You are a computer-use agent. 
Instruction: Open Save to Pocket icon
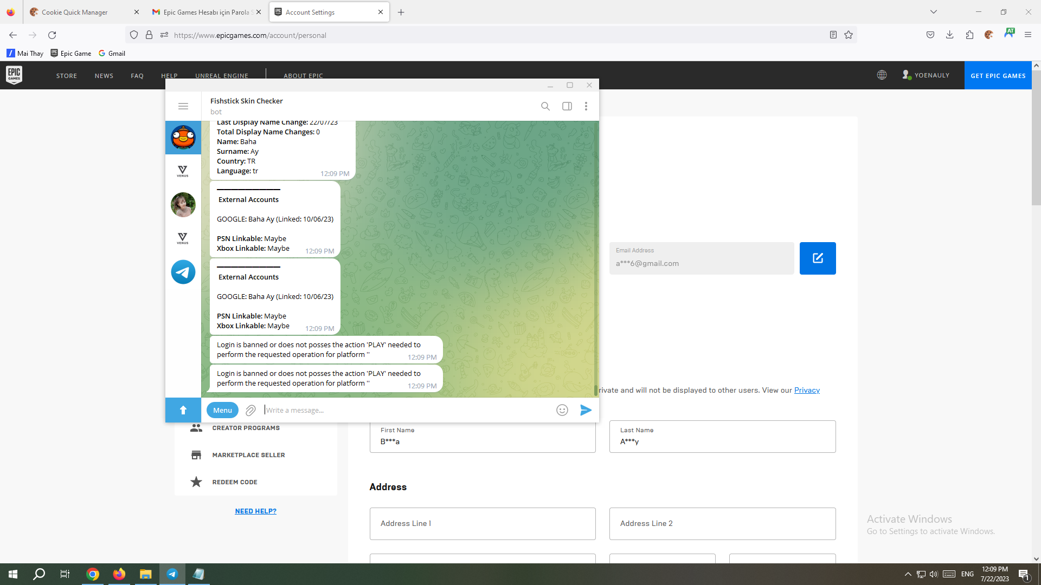click(930, 35)
